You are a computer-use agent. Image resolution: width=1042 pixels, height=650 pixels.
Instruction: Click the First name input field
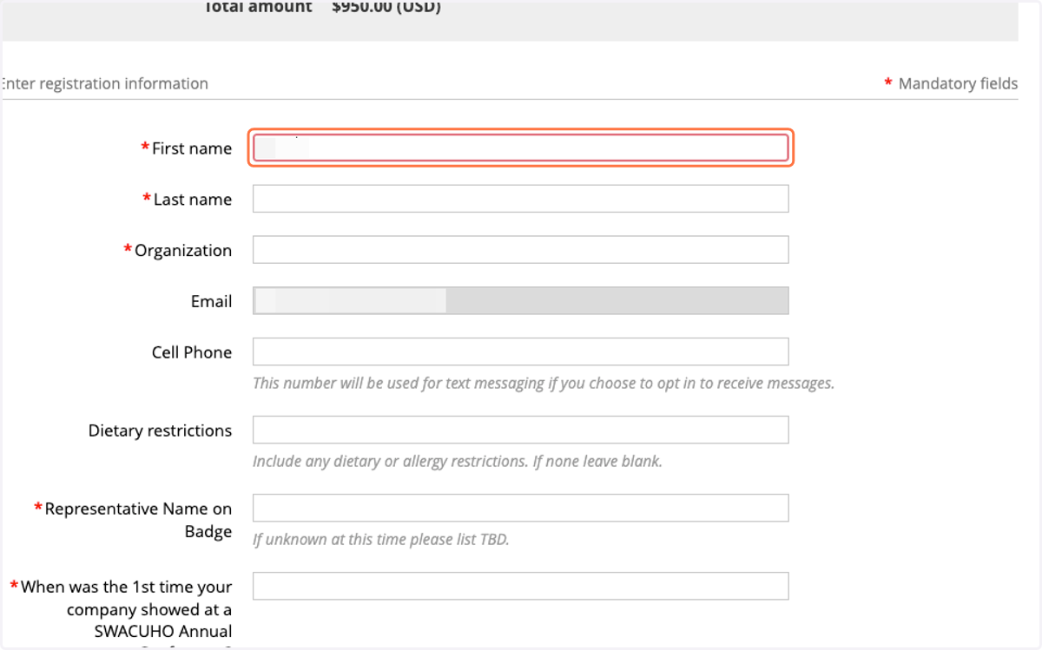tap(520, 148)
